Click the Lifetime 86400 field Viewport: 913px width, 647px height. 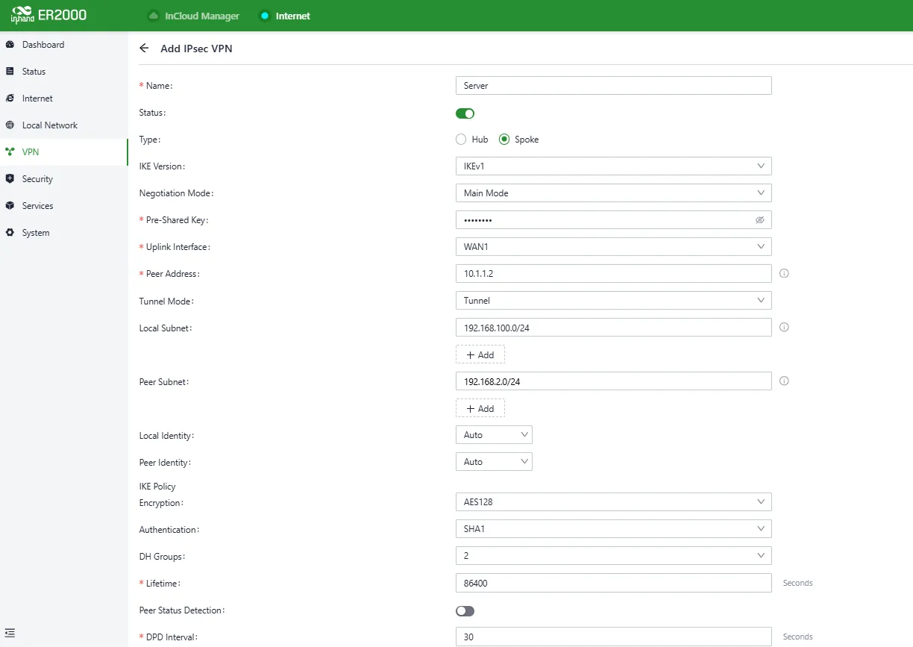(613, 583)
